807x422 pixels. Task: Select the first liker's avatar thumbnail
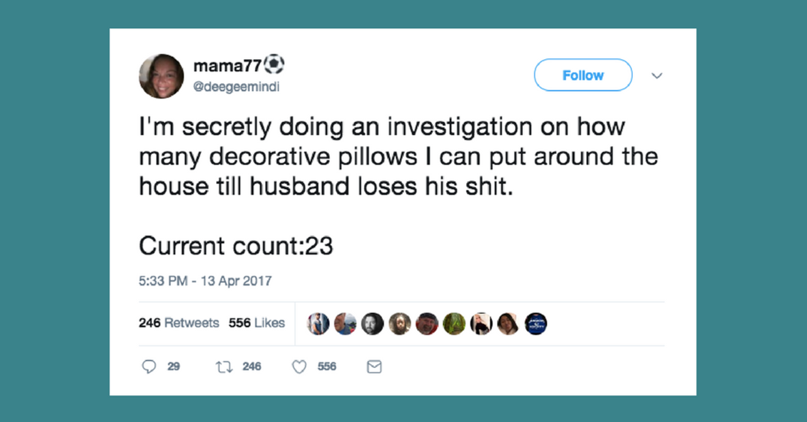(x=318, y=323)
